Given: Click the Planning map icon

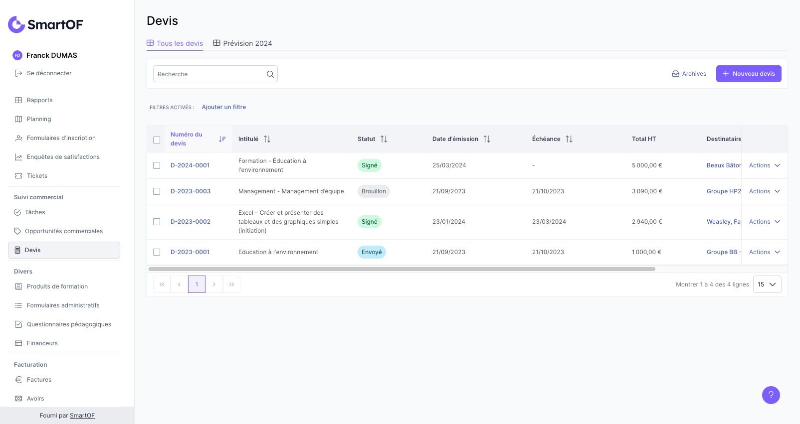Looking at the screenshot, I should coord(18,119).
